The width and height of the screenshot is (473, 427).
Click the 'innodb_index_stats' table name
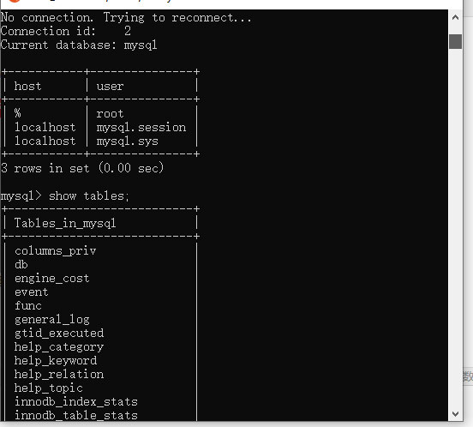pyautogui.click(x=76, y=401)
